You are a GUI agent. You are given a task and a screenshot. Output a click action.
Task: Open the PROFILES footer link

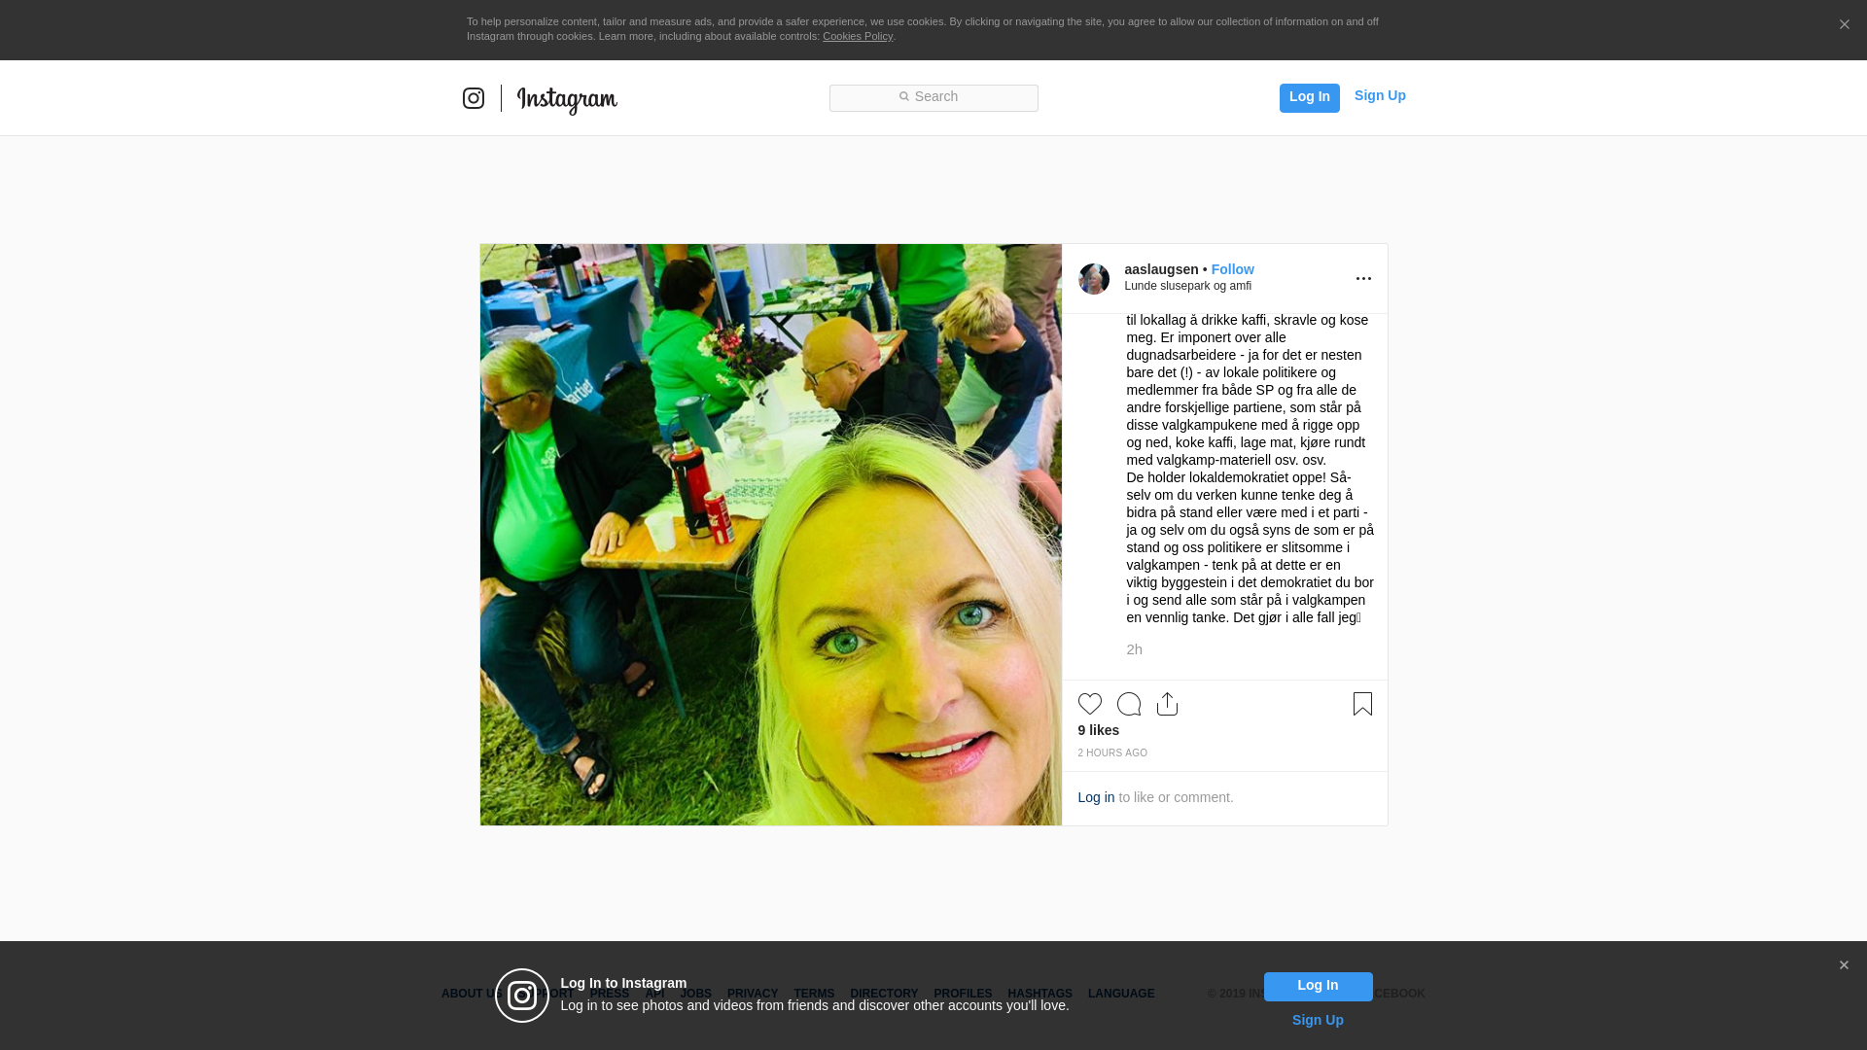[963, 994]
